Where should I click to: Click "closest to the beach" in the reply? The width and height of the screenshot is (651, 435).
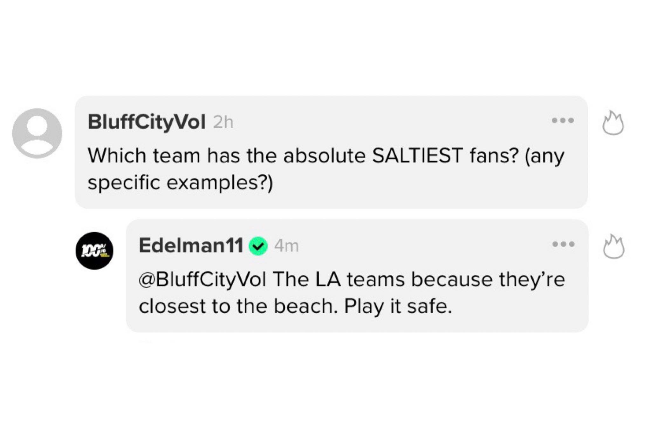tap(237, 306)
